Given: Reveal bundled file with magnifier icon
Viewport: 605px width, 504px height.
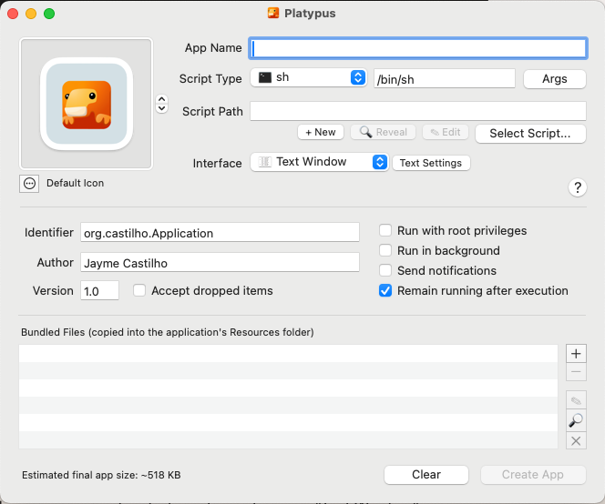Looking at the screenshot, I should point(576,420).
